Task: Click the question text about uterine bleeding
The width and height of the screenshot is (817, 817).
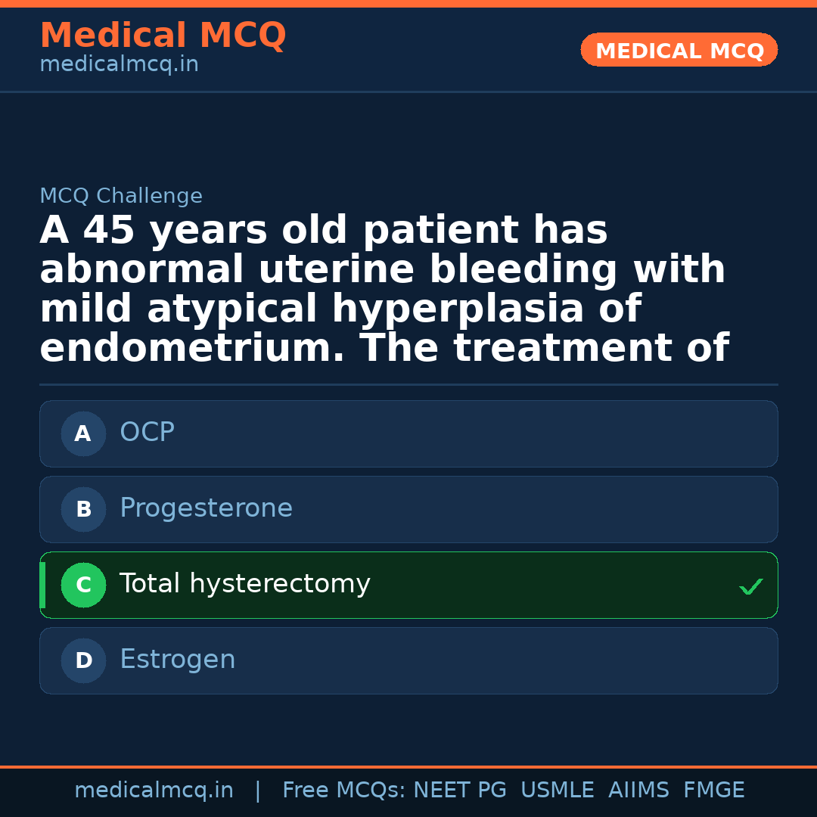Action: [x=384, y=290]
